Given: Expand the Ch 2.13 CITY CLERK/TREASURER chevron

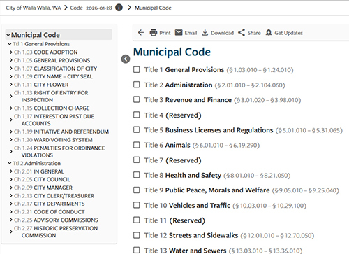Looking at the screenshot, I should pyautogui.click(x=11, y=196).
